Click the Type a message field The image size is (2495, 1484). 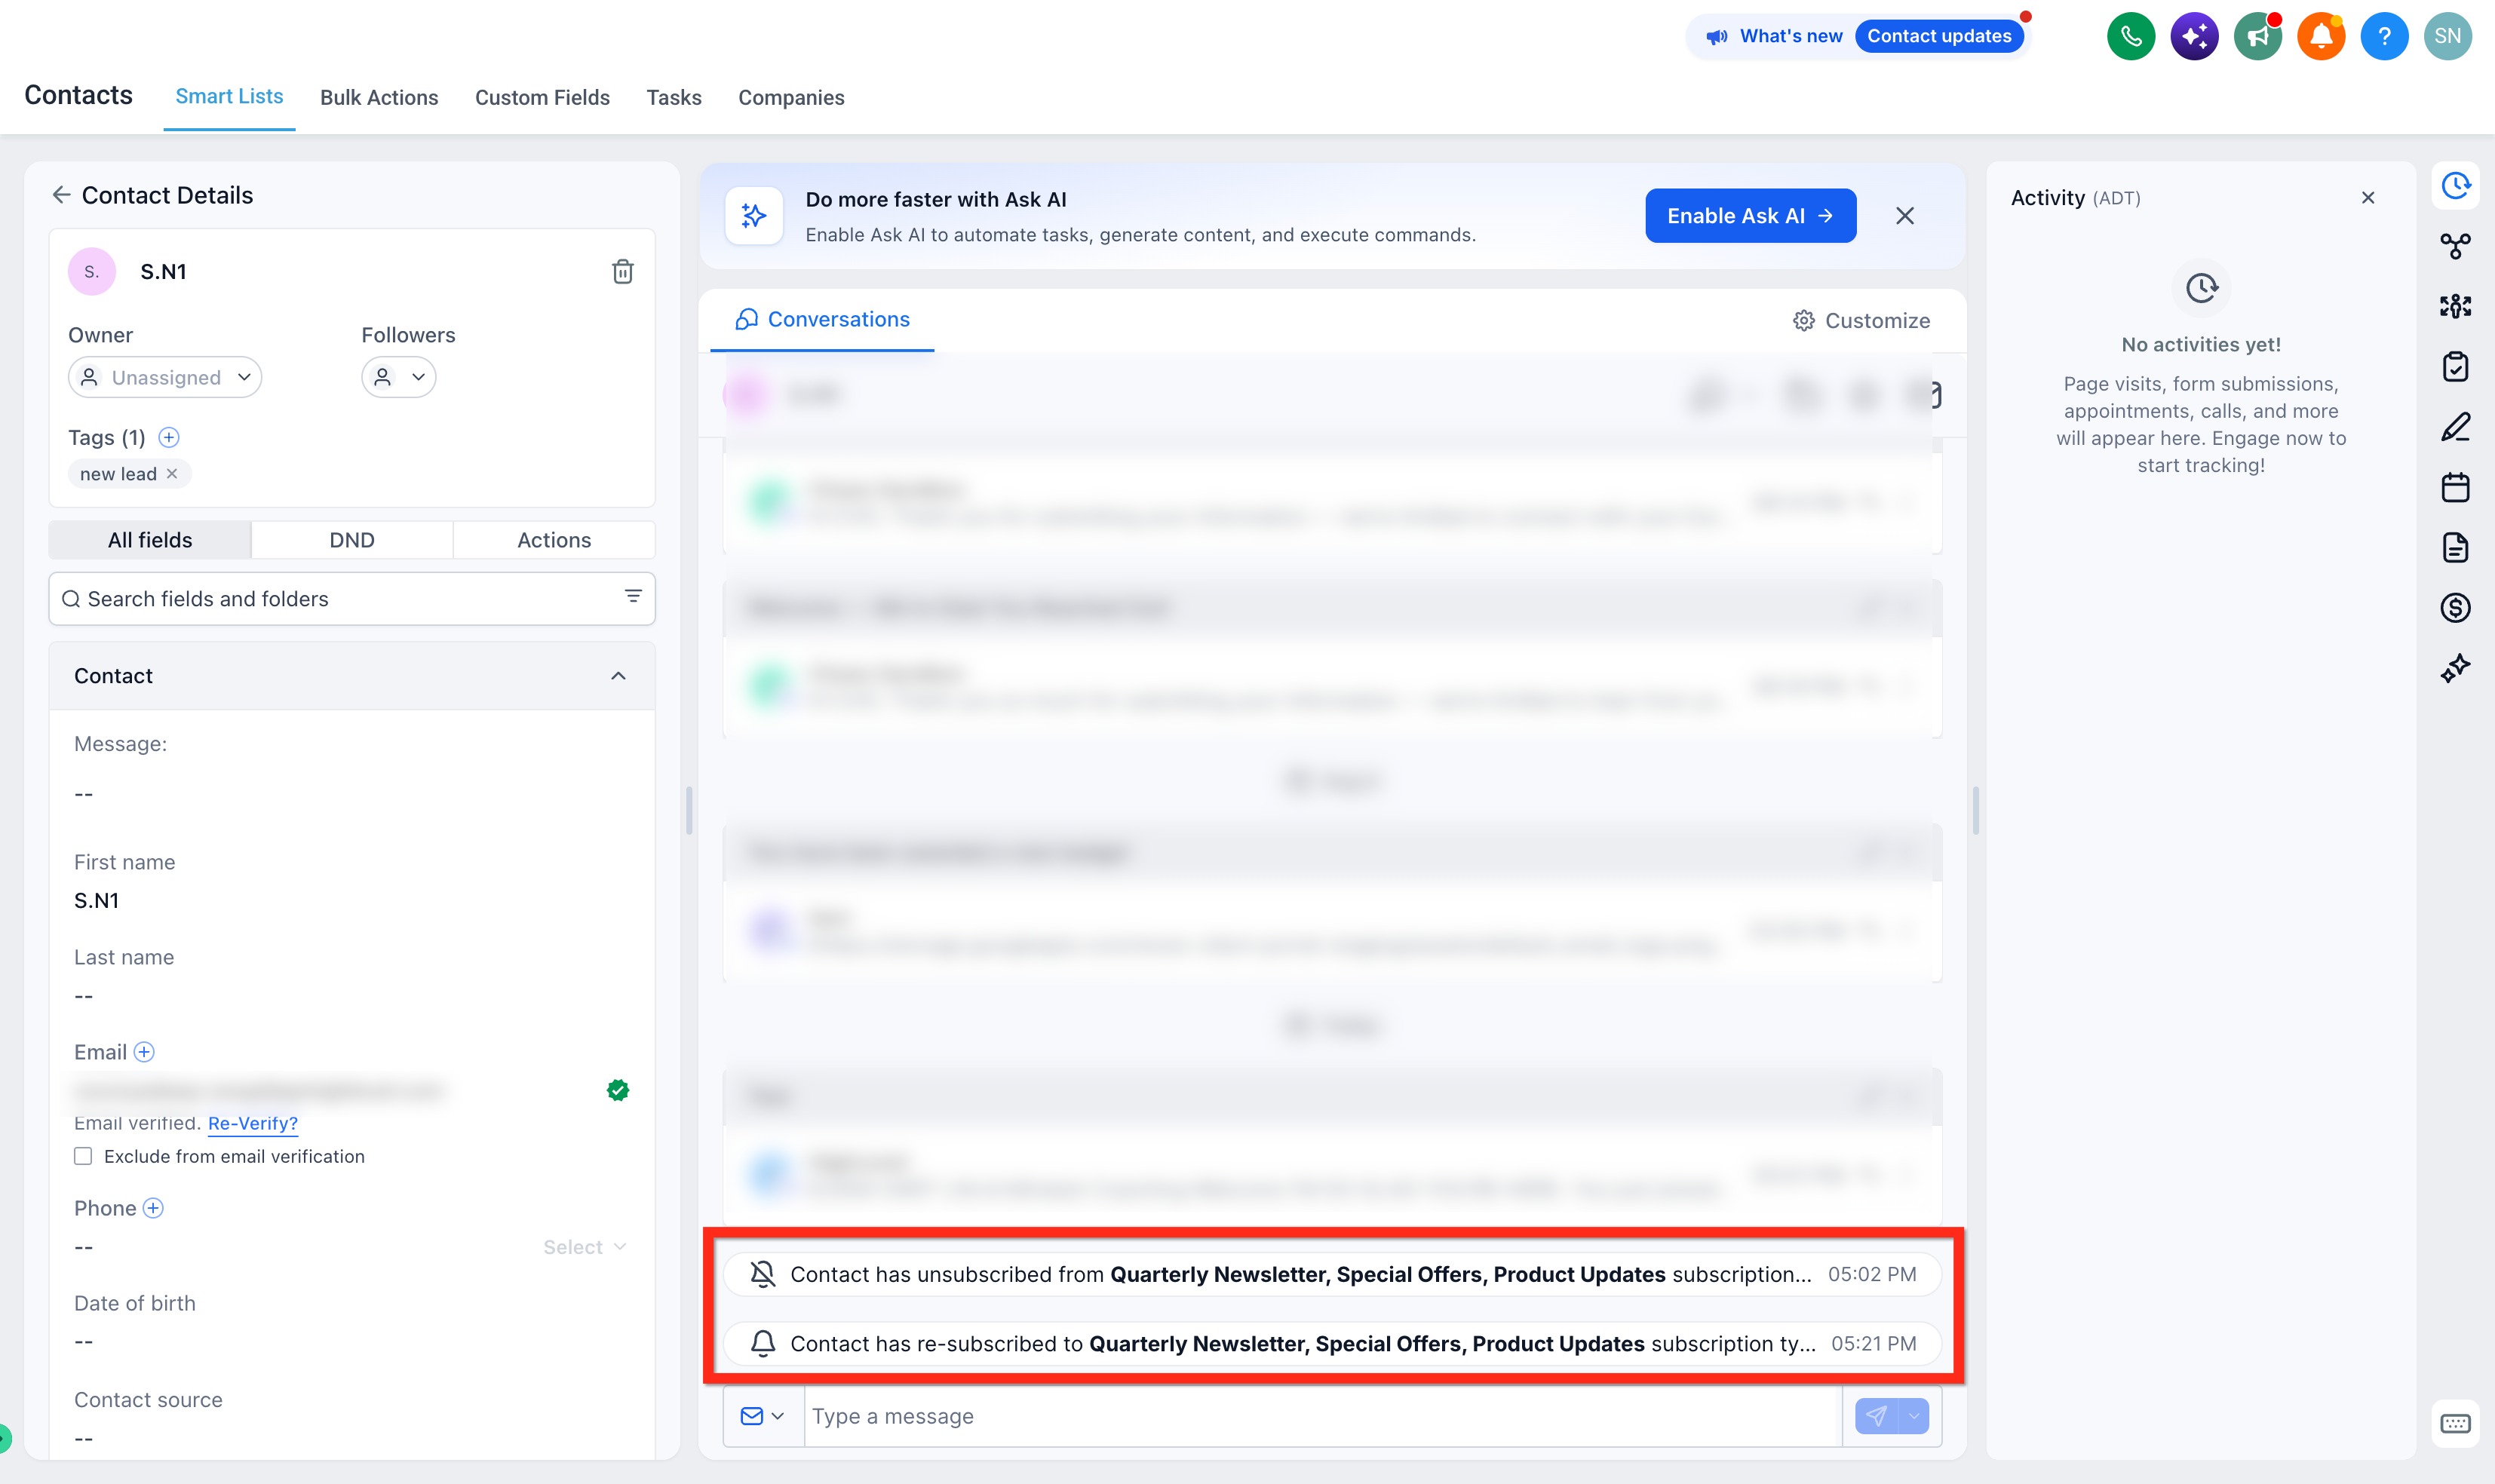(x=1322, y=1416)
